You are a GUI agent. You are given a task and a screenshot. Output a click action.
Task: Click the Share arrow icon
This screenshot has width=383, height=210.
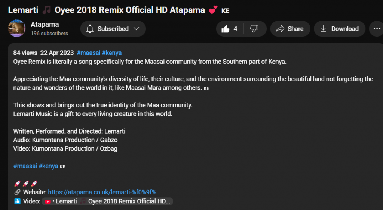(280, 29)
